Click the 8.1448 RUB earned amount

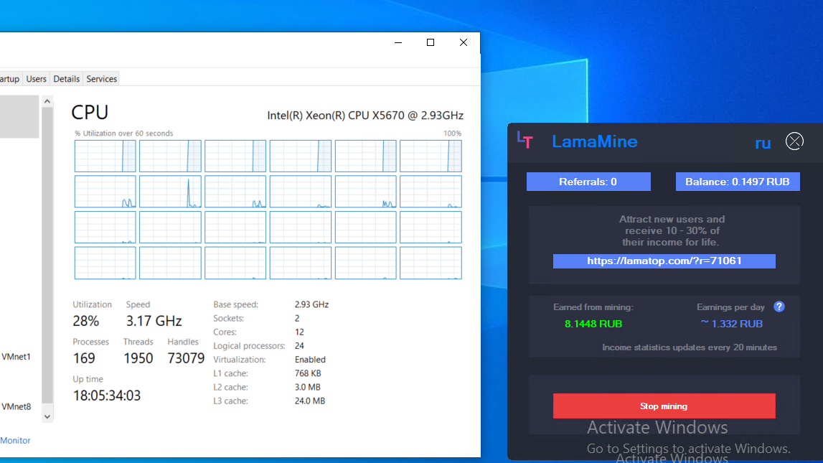(593, 324)
